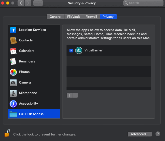Minimize window with yellow button
This screenshot has width=165, height=141.
pyautogui.click(x=8, y=3)
